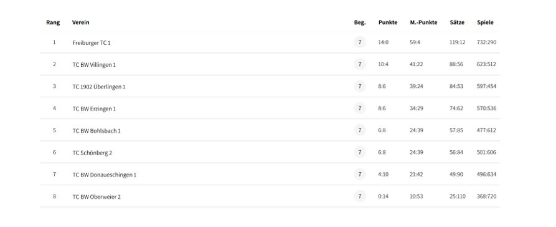Click the Punkte column header

click(388, 22)
